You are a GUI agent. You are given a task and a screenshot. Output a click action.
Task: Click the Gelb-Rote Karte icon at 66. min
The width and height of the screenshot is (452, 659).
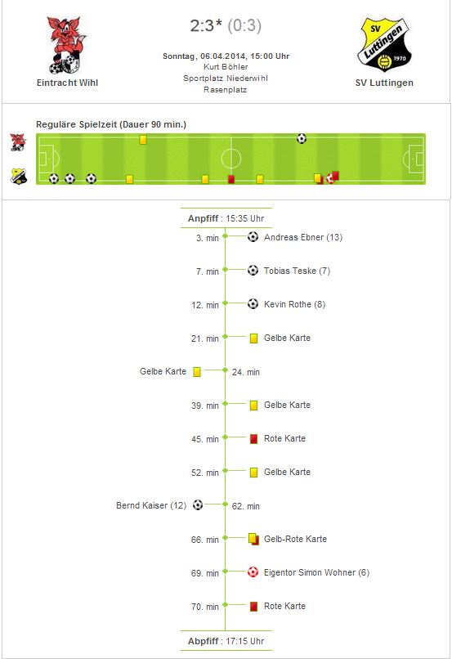(253, 540)
